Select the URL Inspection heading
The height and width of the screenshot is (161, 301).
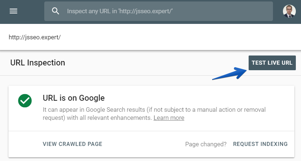[38, 63]
